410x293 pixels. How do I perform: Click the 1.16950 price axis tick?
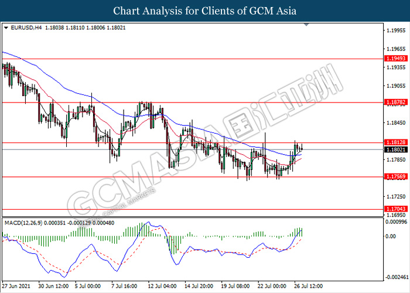pyautogui.click(x=394, y=215)
